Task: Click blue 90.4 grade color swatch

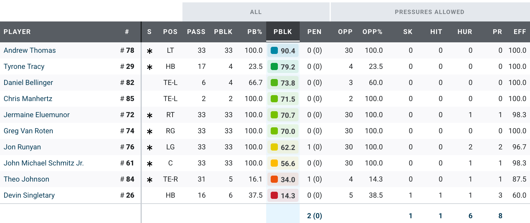Action: click(x=274, y=50)
